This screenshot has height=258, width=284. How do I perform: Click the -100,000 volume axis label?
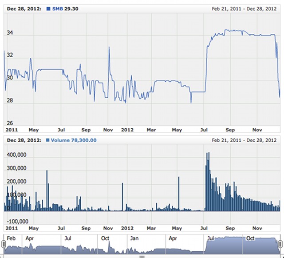click(18, 222)
